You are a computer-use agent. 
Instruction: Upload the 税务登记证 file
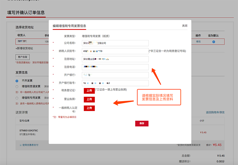tap(89, 91)
